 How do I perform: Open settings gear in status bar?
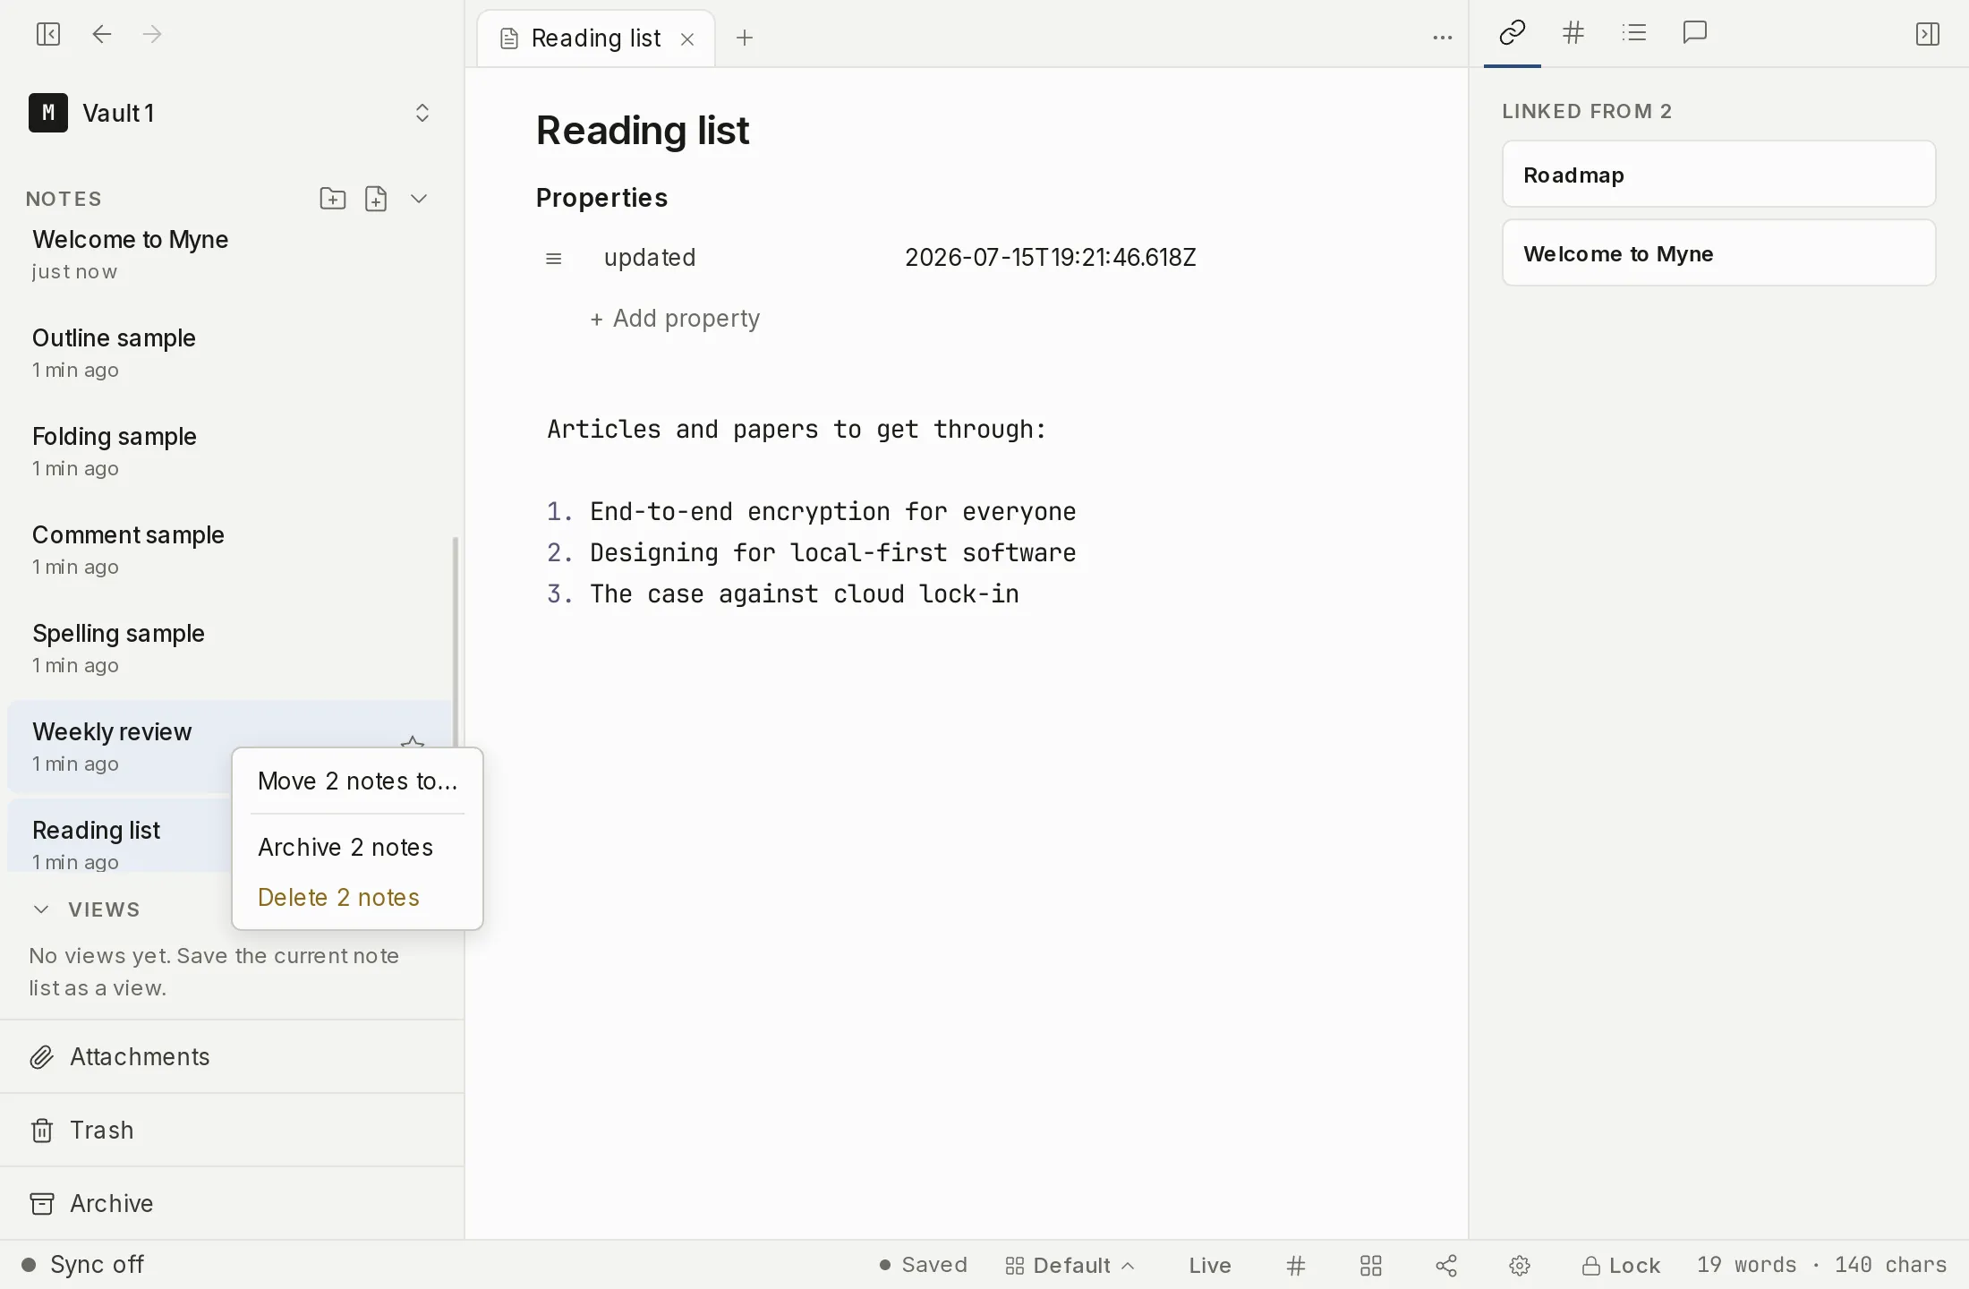[x=1520, y=1266]
